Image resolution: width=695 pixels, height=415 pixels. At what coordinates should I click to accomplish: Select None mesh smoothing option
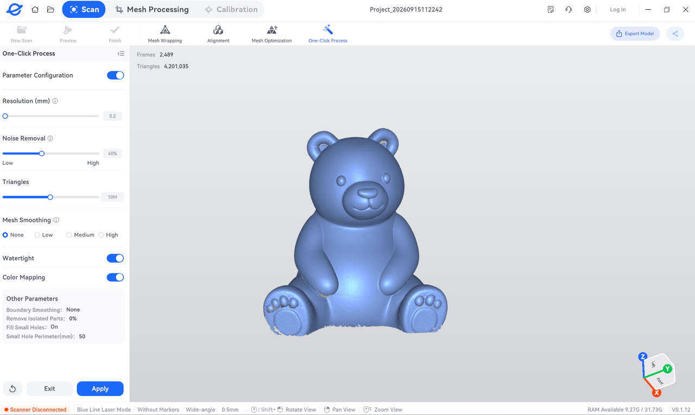(x=13, y=235)
